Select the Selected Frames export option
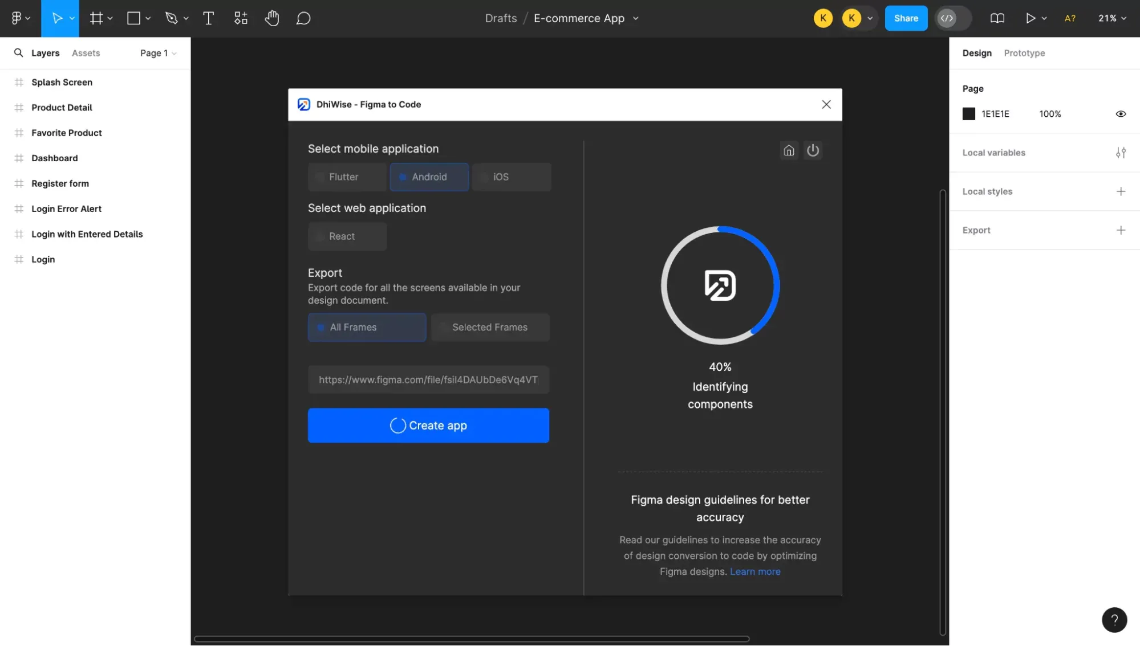Image resolution: width=1140 pixels, height=646 pixels. pyautogui.click(x=490, y=327)
